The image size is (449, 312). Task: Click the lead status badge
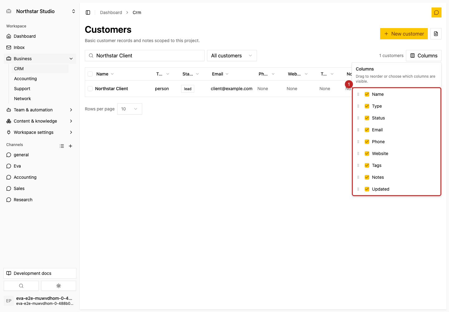(188, 89)
